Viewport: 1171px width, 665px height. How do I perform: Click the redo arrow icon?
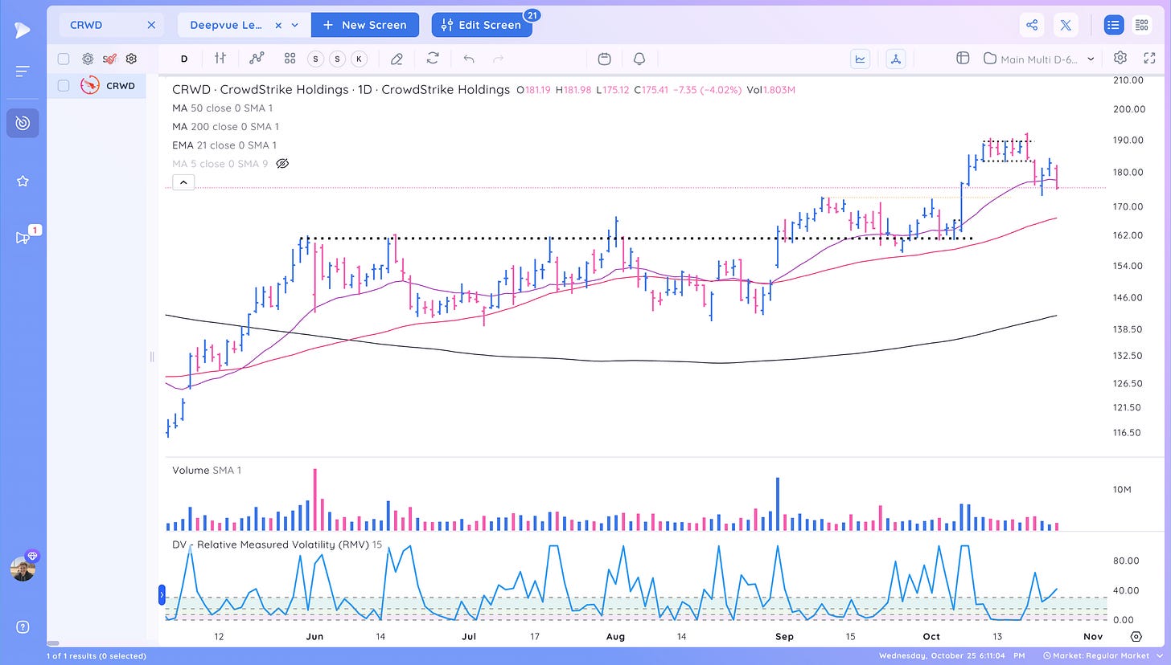[498, 59]
